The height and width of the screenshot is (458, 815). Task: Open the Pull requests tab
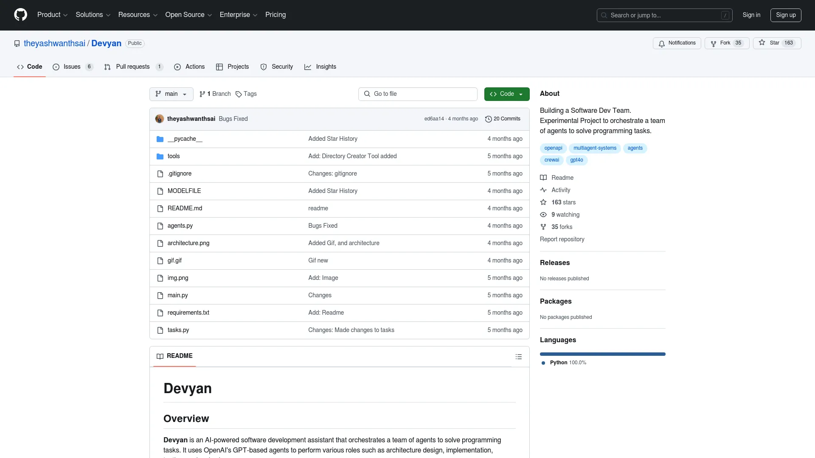coord(132,67)
